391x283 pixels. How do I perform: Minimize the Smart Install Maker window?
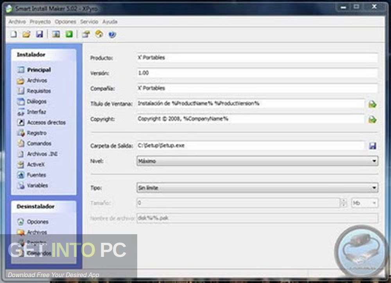point(343,7)
